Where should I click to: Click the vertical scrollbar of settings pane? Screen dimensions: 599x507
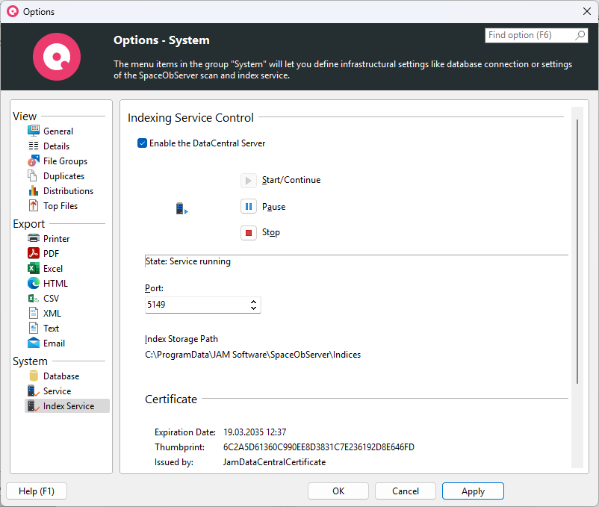tap(577, 252)
